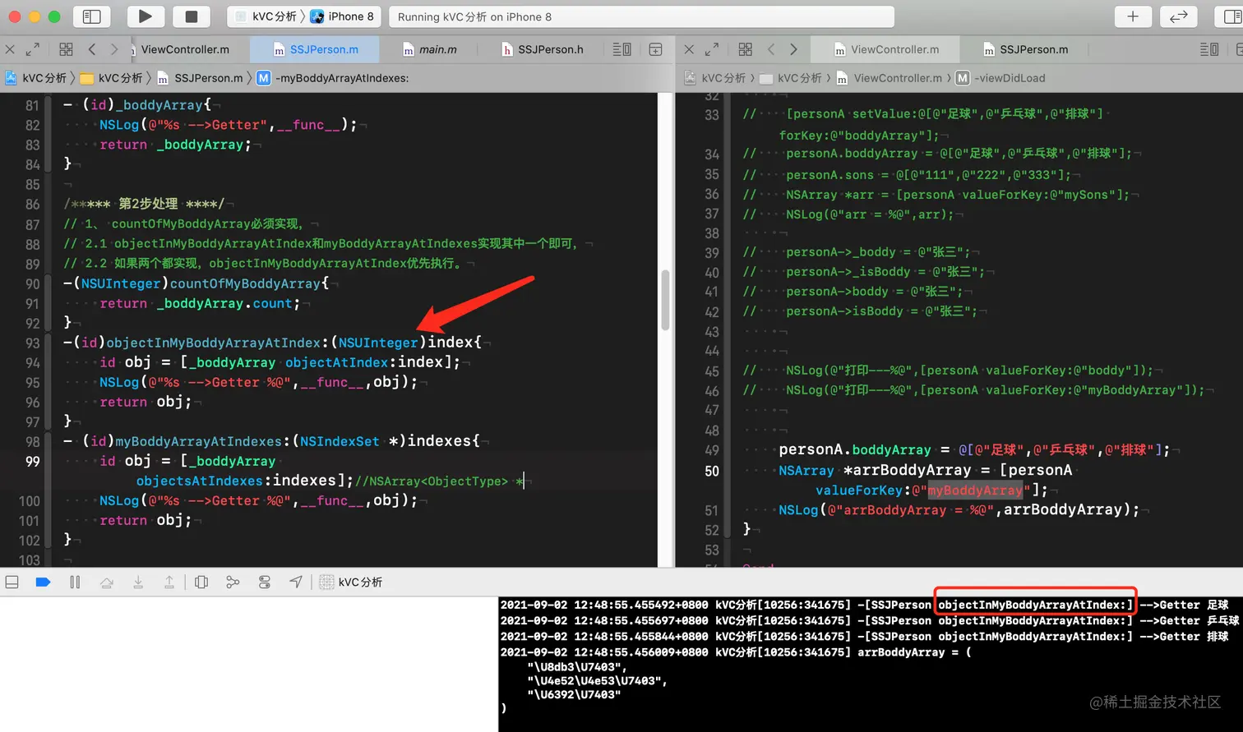
Task: Open right editor related items grid menu
Action: (746, 49)
